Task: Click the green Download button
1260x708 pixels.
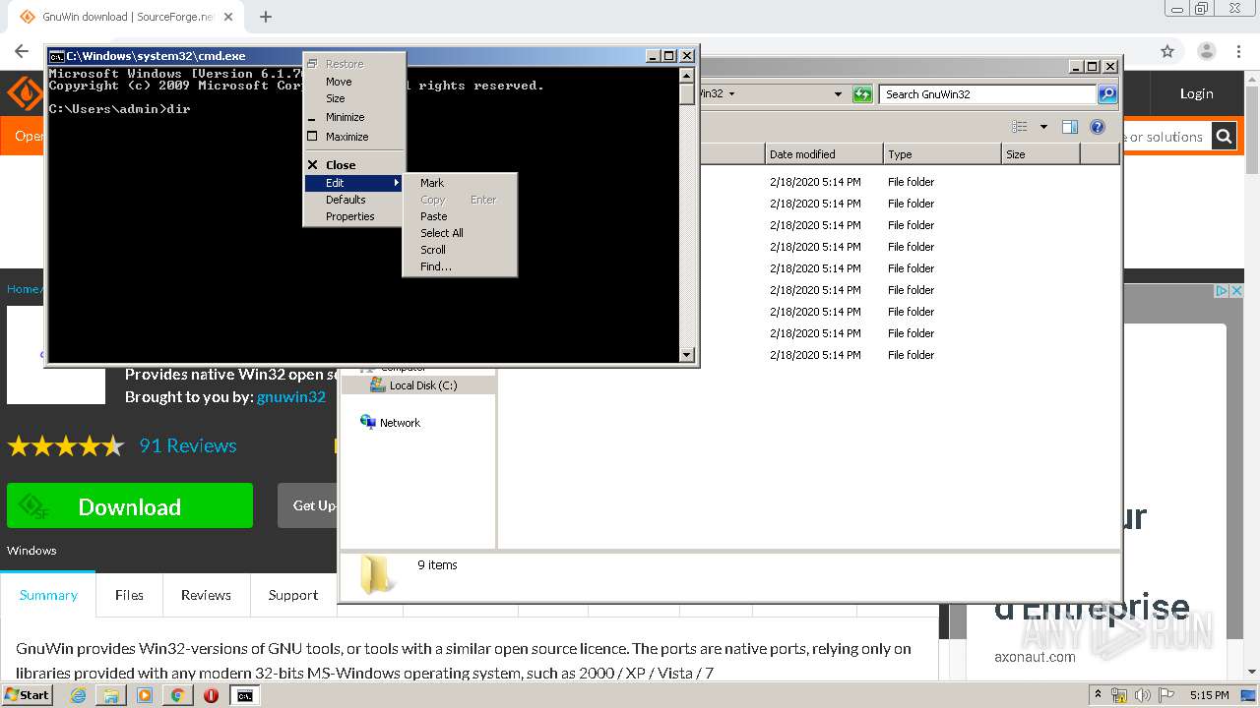Action: click(130, 505)
